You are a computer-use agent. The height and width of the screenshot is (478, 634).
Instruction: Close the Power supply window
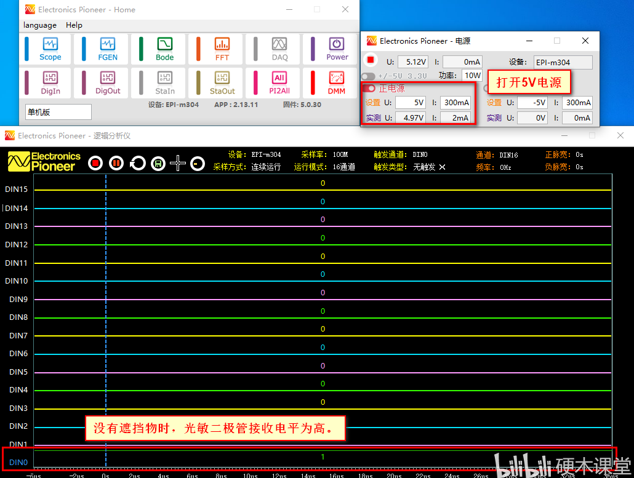coord(585,41)
